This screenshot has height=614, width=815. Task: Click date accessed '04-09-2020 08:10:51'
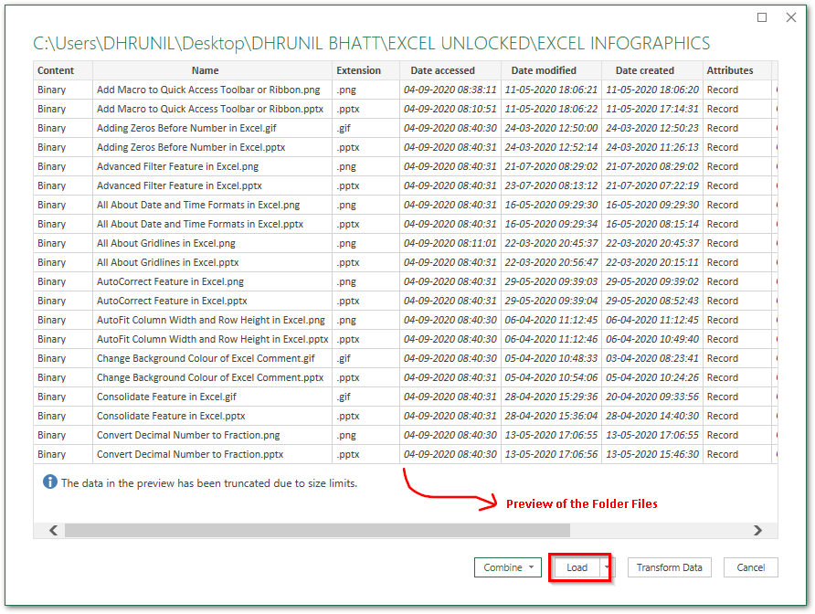coord(450,109)
